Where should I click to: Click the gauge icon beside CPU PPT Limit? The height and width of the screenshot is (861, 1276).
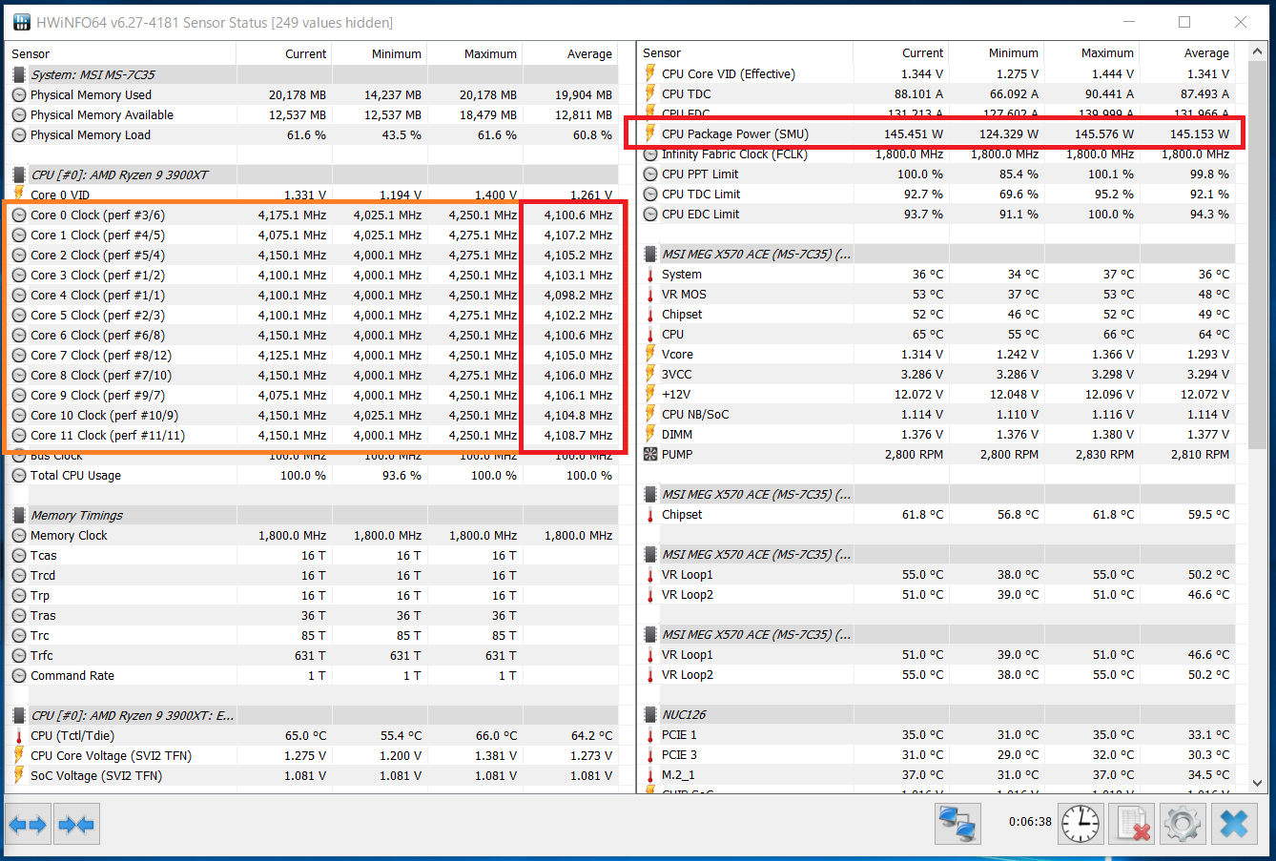pyautogui.click(x=650, y=174)
